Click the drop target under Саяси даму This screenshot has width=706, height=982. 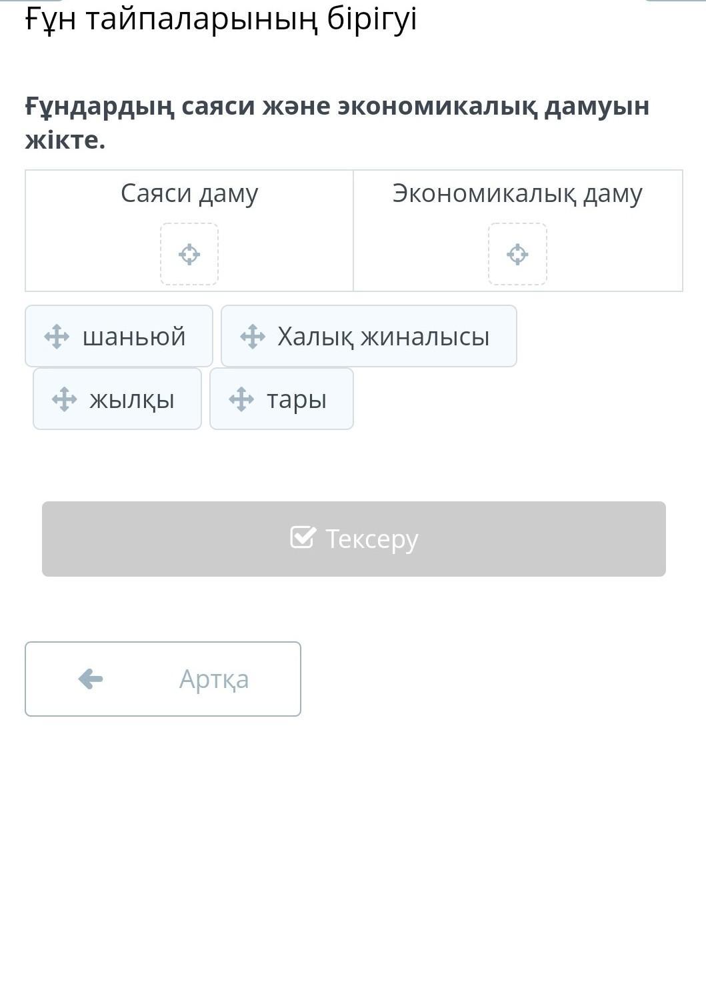[189, 254]
